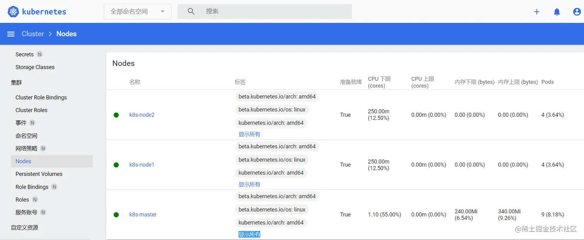This screenshot has height=240, width=584.
Task: Open Storage Classes in the sidebar
Action: click(x=35, y=67)
